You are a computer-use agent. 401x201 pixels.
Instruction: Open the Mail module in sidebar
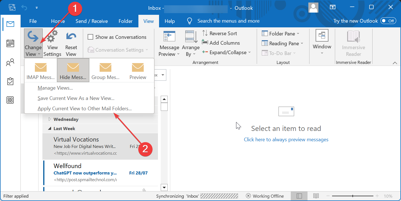[x=10, y=24]
